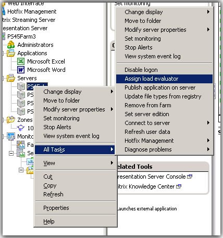
Task: Select Stop Alerts in All Tasks submenu
Action: click(x=164, y=47)
